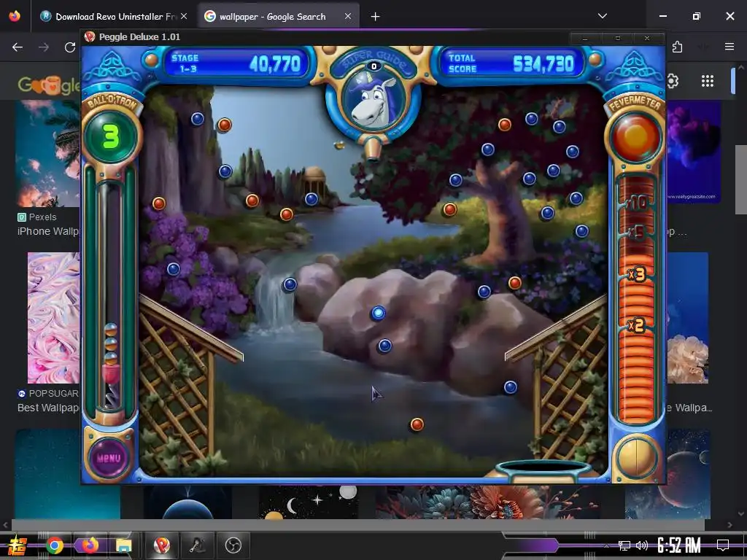747x560 pixels.
Task: Click the network icon in the system tray
Action: point(624,545)
